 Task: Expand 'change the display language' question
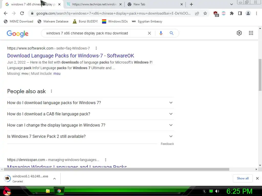90,125
